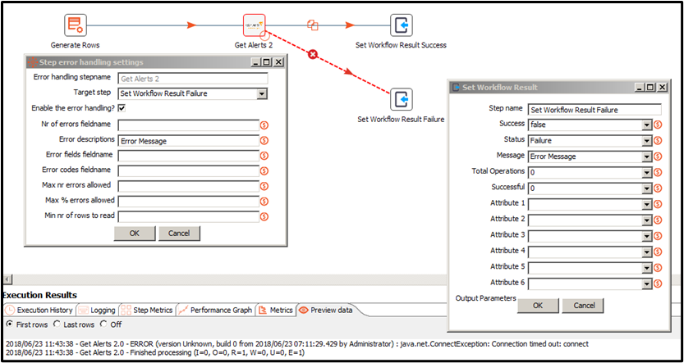Screen dimensions: 684x363
Task: Choose the Last rows radio option
Action: 56,324
